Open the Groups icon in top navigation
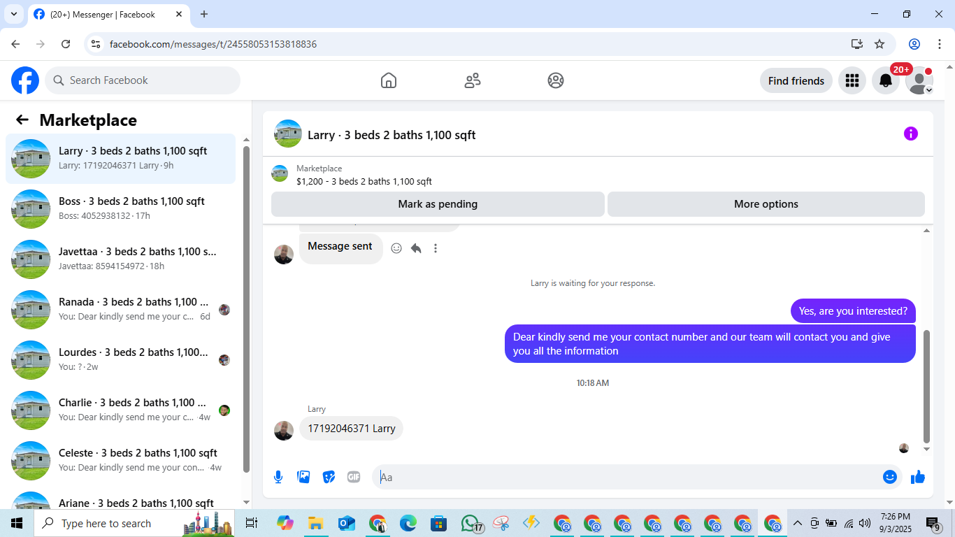 (556, 80)
